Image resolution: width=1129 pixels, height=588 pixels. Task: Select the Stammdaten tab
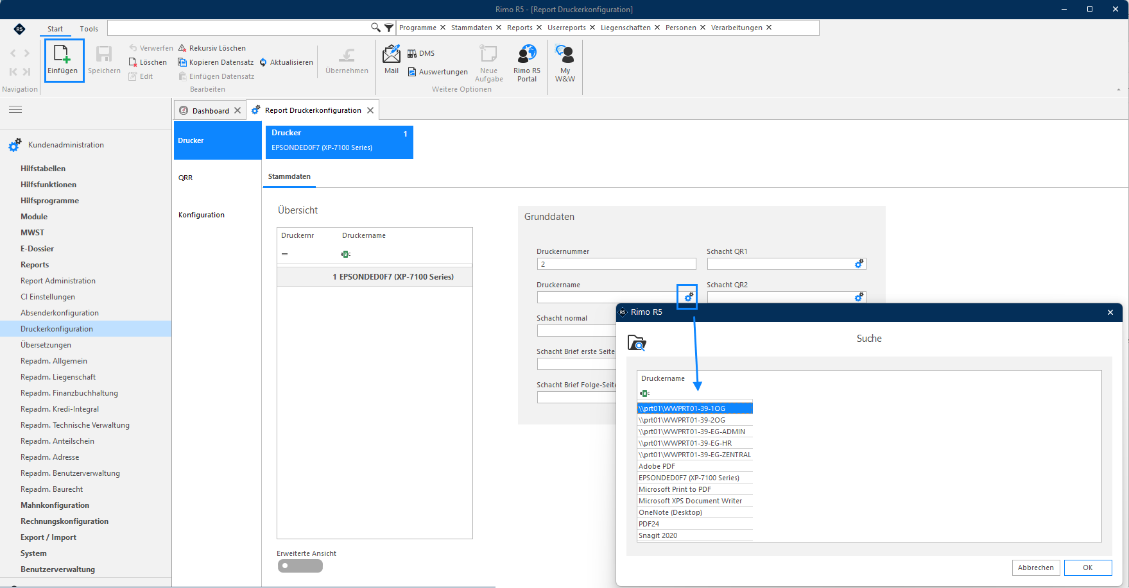pyautogui.click(x=289, y=176)
